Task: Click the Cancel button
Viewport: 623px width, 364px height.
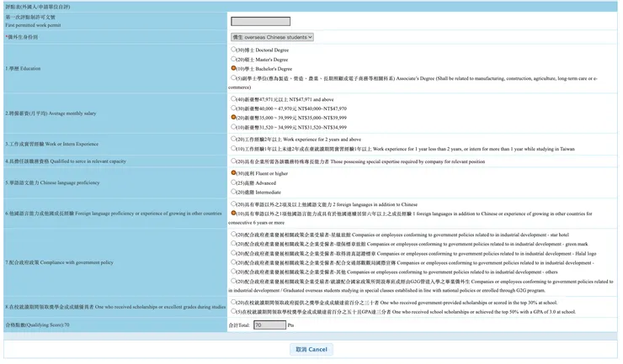Action: click(311, 350)
